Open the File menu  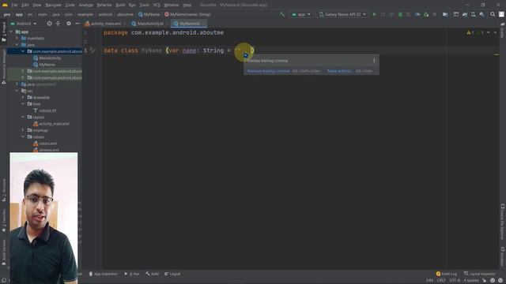pos(14,5)
